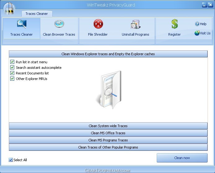Open the Traces Cleaner magnifier icon
This screenshot has height=173, width=215.
tap(22, 24)
